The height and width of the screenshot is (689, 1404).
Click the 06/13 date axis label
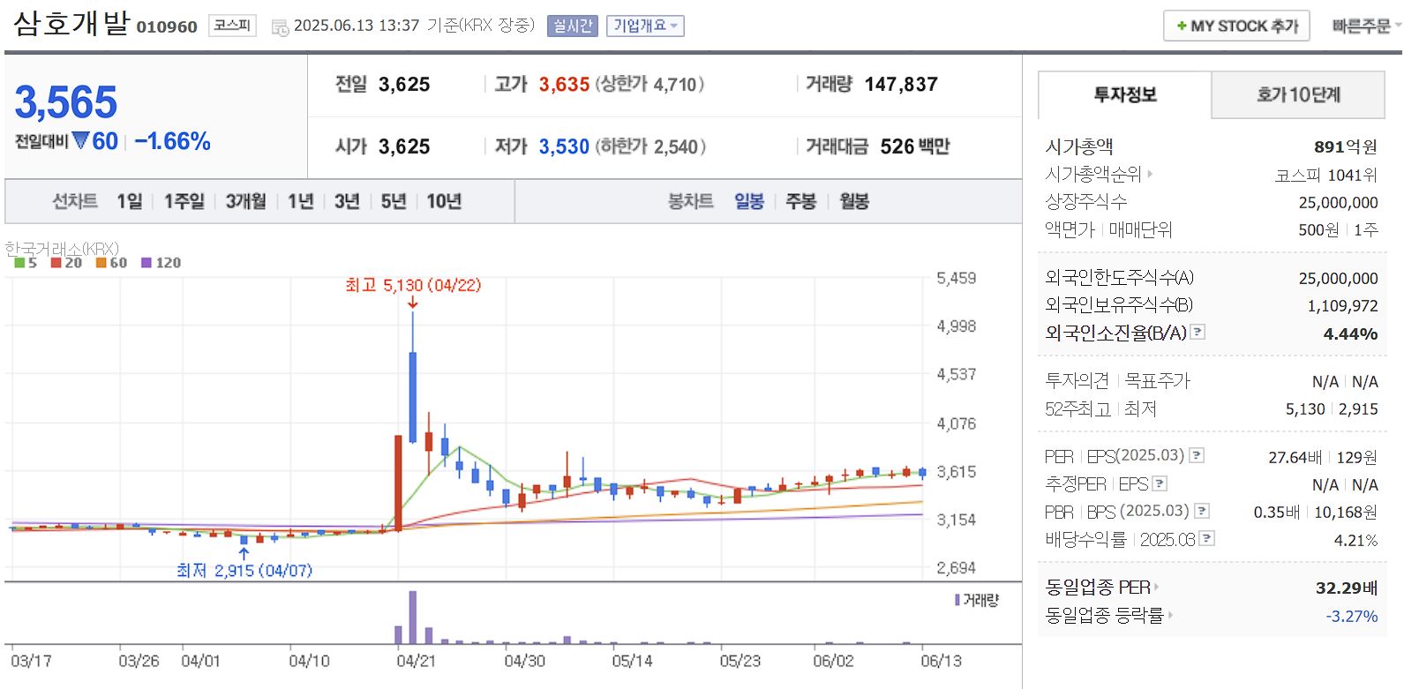942,661
